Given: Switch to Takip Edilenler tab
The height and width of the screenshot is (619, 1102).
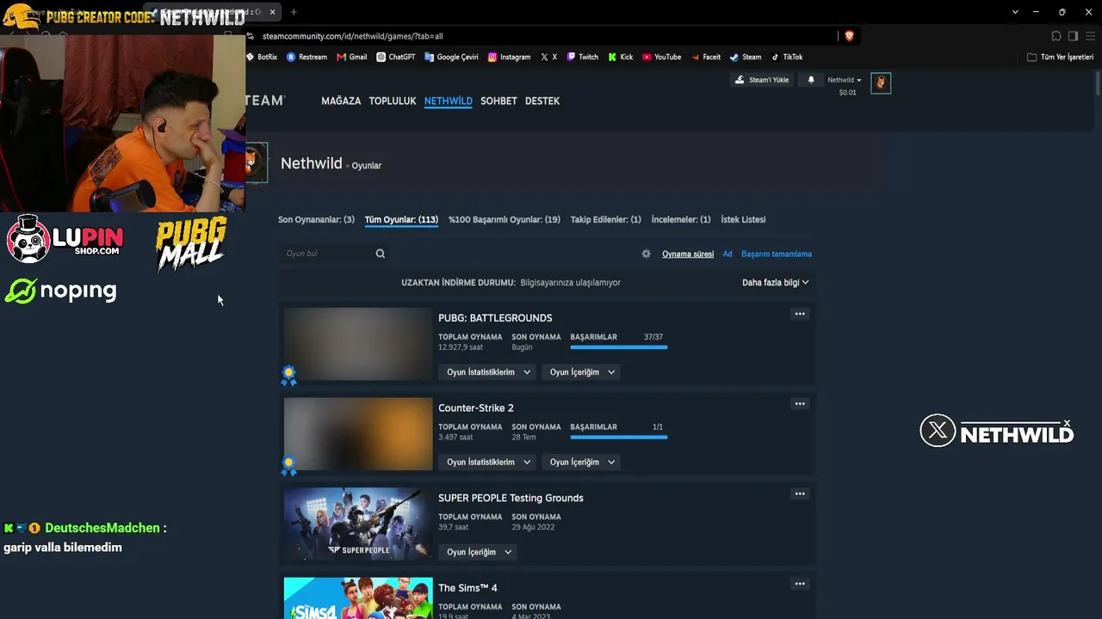Looking at the screenshot, I should coord(605,219).
